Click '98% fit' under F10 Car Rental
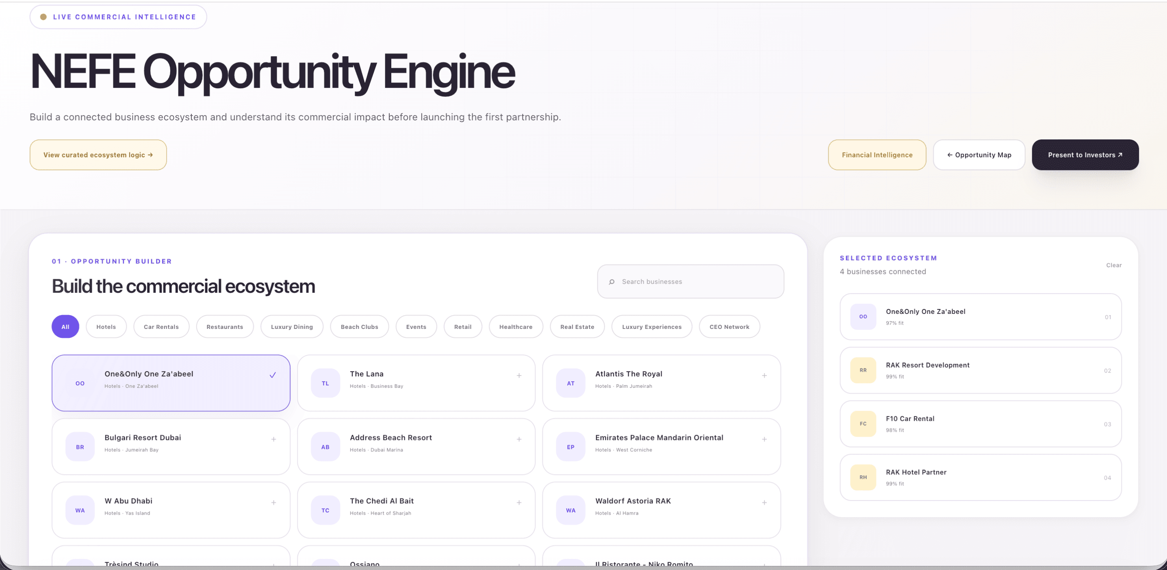The height and width of the screenshot is (570, 1167). coord(895,430)
